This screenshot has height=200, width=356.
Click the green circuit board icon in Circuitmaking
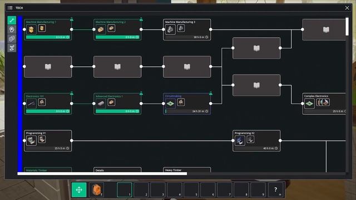point(170,104)
